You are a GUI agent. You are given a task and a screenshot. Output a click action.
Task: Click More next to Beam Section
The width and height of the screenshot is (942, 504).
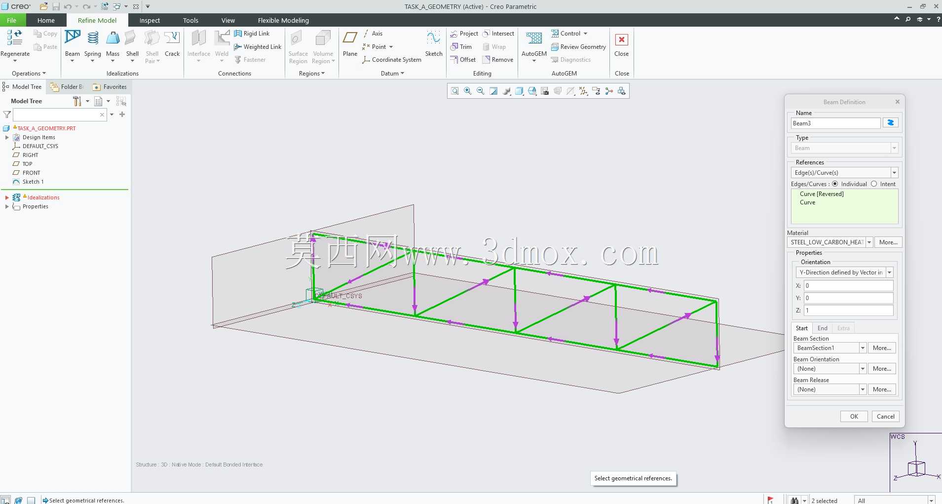882,348
